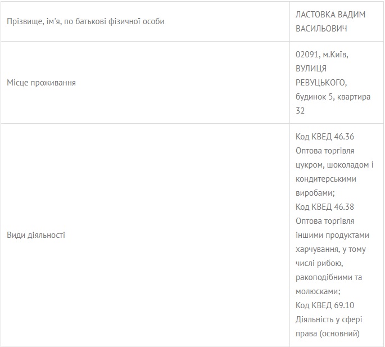Click the "Код КВЕД 46.36" line

pos(325,137)
